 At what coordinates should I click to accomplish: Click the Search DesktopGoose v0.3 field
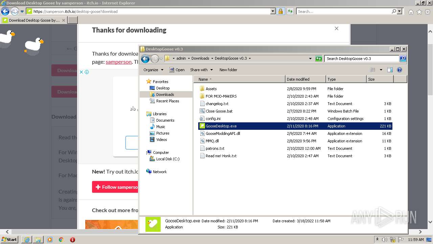click(x=362, y=59)
